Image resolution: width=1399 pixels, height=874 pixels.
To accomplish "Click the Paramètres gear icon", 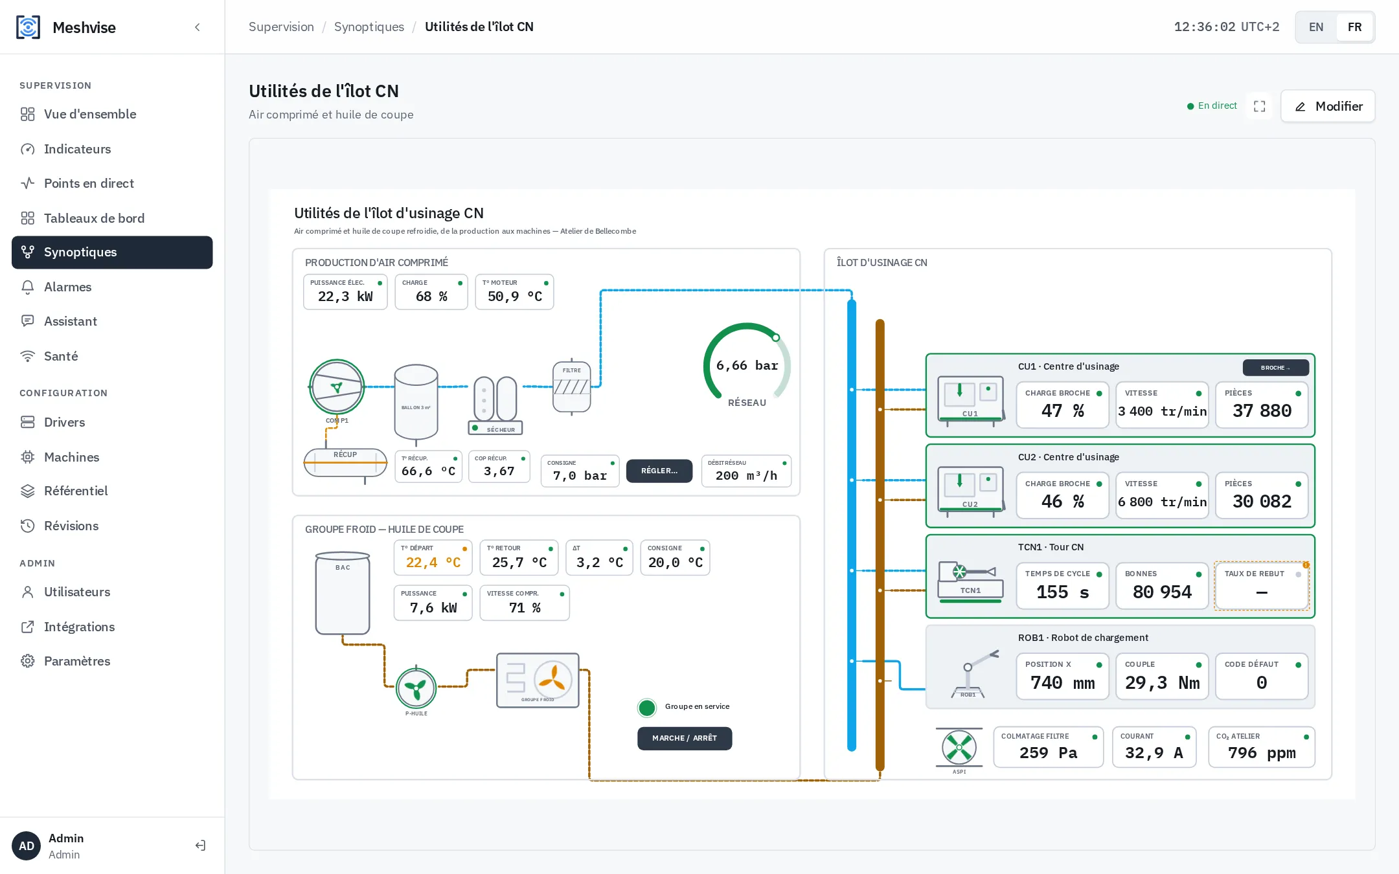I will (27, 661).
